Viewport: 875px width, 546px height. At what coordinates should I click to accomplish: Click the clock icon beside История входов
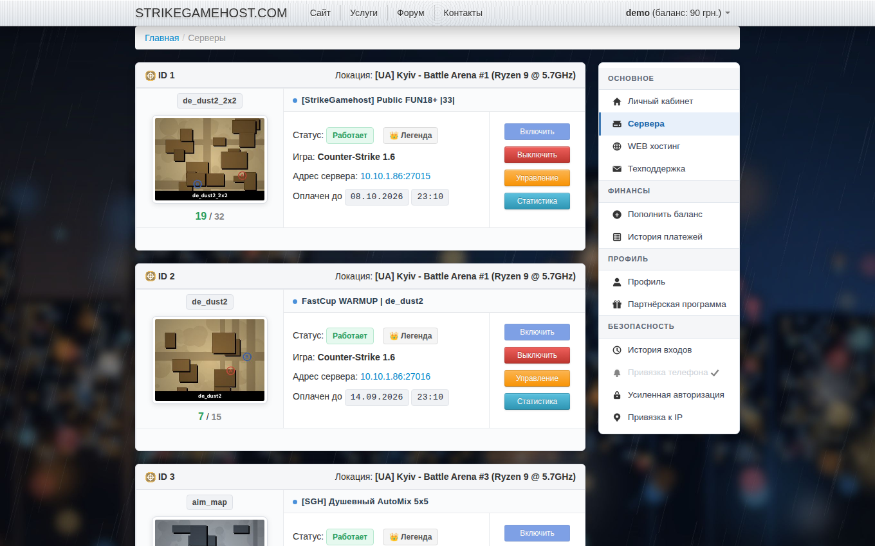click(x=617, y=350)
